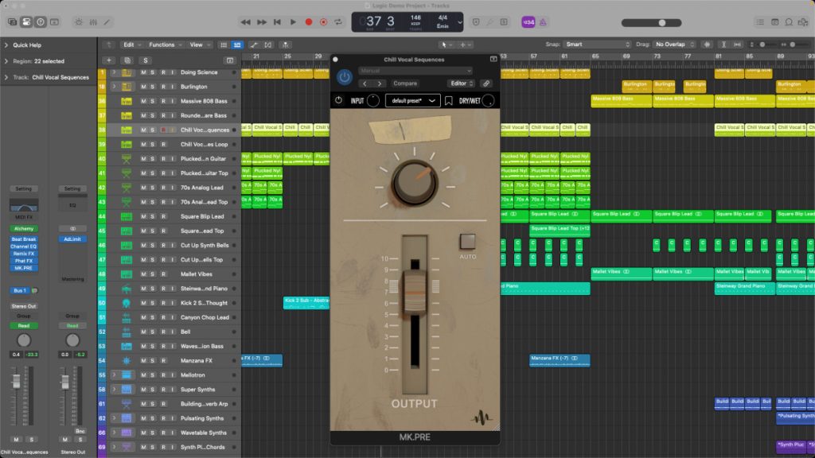This screenshot has width=815, height=458.
Task: Open the default preset dropdown in MK.PRE
Action: (x=413, y=101)
